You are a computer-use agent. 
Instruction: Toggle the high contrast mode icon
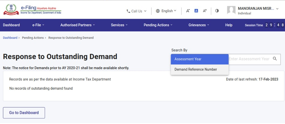[217, 11]
